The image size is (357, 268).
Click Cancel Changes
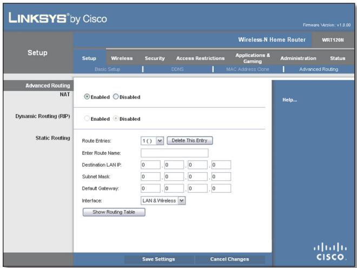(x=230, y=259)
